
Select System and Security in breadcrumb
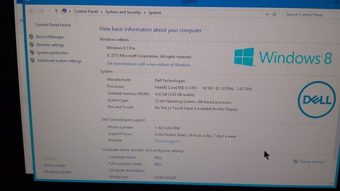click(x=123, y=12)
